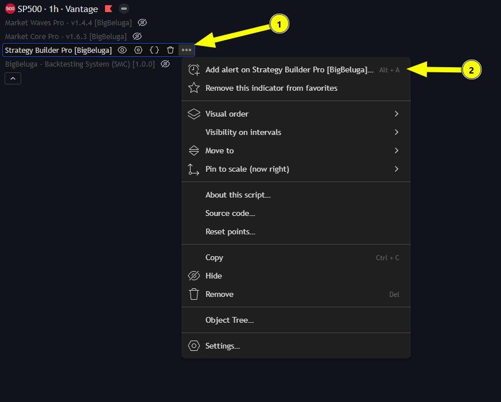
Task: Click trash icon beside Strategy Builder Pro
Action: tap(170, 50)
